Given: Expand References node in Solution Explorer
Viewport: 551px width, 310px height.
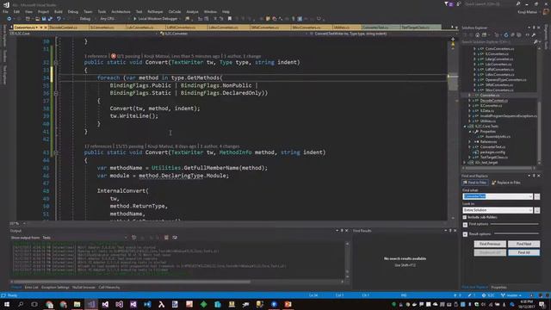Looking at the screenshot, I should [x=469, y=141].
